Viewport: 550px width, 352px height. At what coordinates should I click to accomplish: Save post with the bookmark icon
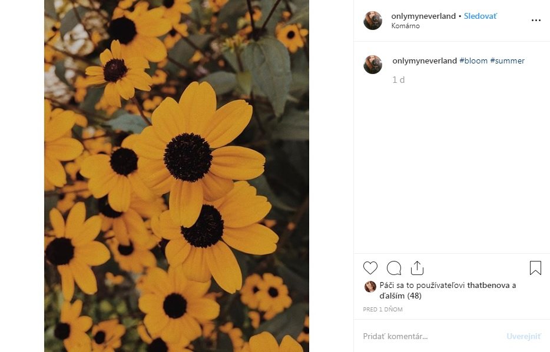[535, 268]
